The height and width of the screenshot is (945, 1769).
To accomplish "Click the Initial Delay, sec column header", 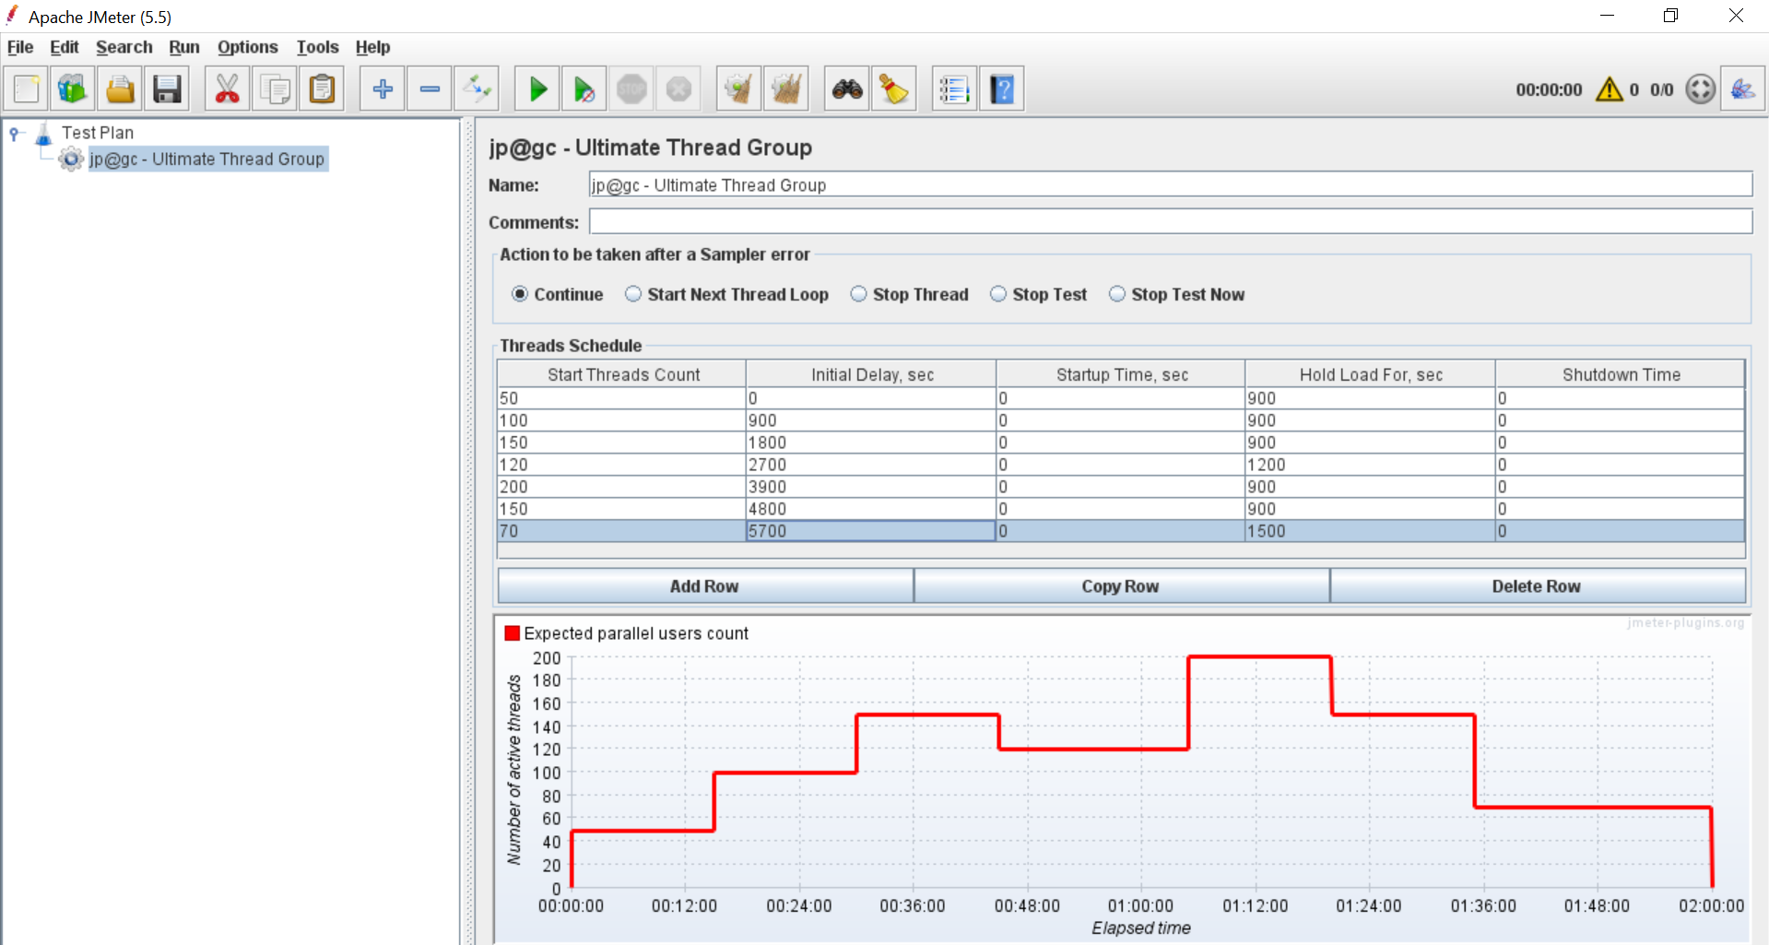I will 872,374.
